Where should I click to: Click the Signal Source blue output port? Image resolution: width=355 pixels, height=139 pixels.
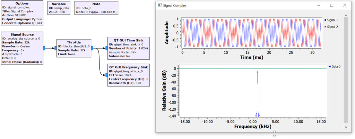click(x=44, y=48)
